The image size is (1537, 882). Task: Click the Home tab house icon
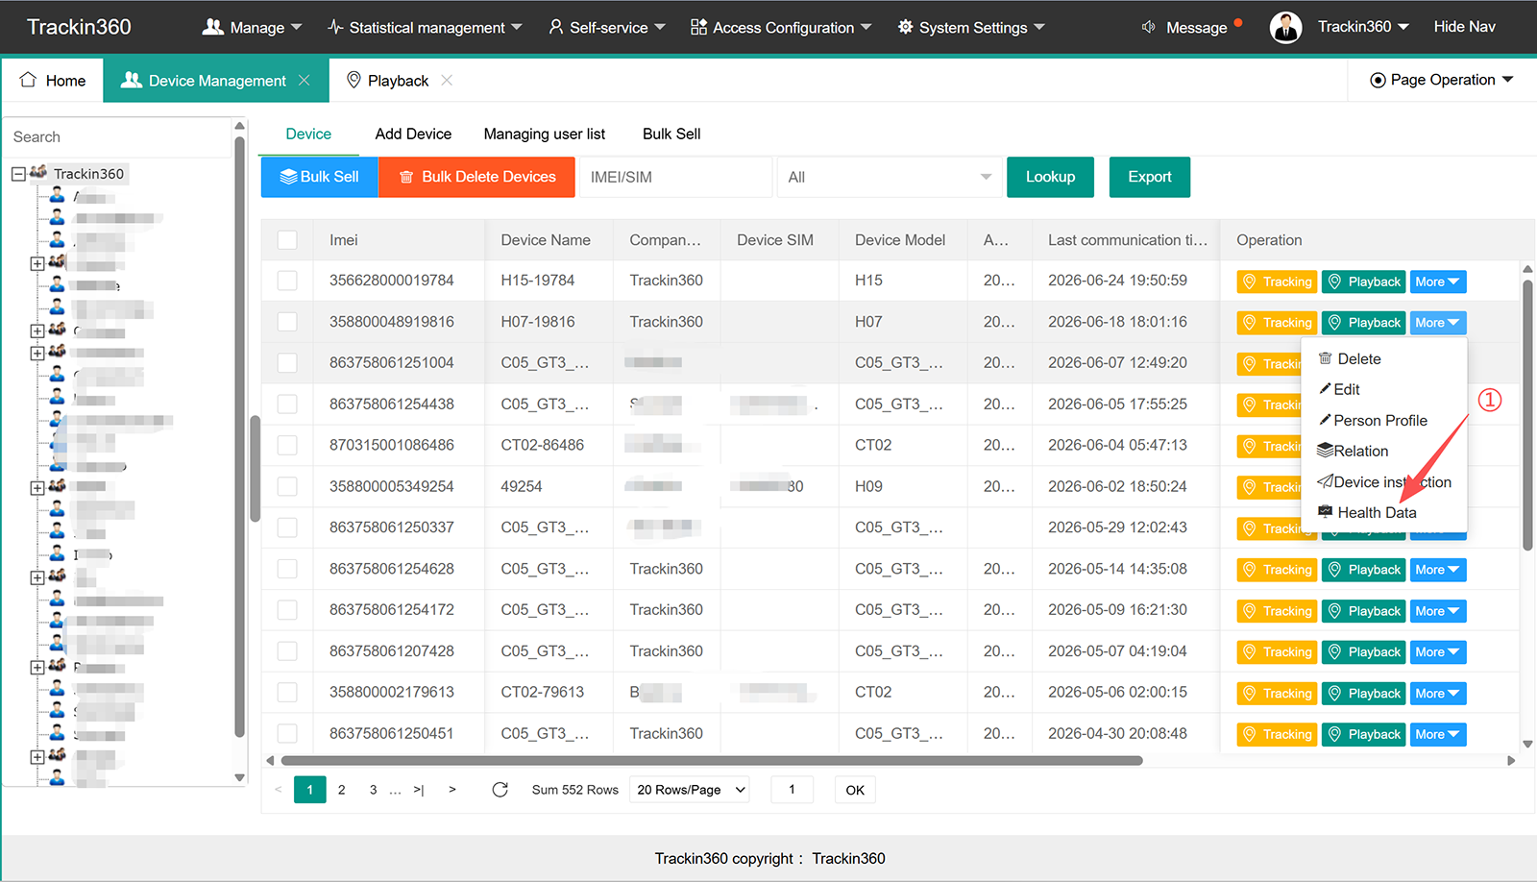pyautogui.click(x=28, y=80)
